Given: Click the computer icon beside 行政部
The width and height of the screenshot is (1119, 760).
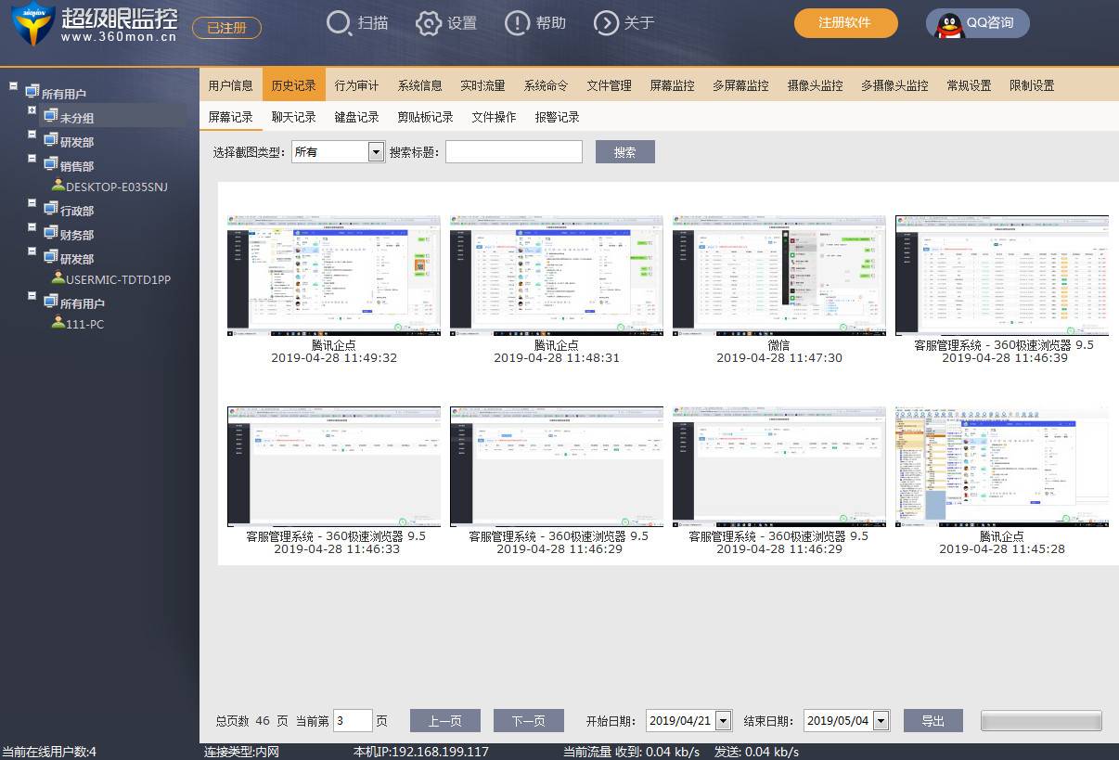Looking at the screenshot, I should [x=51, y=209].
